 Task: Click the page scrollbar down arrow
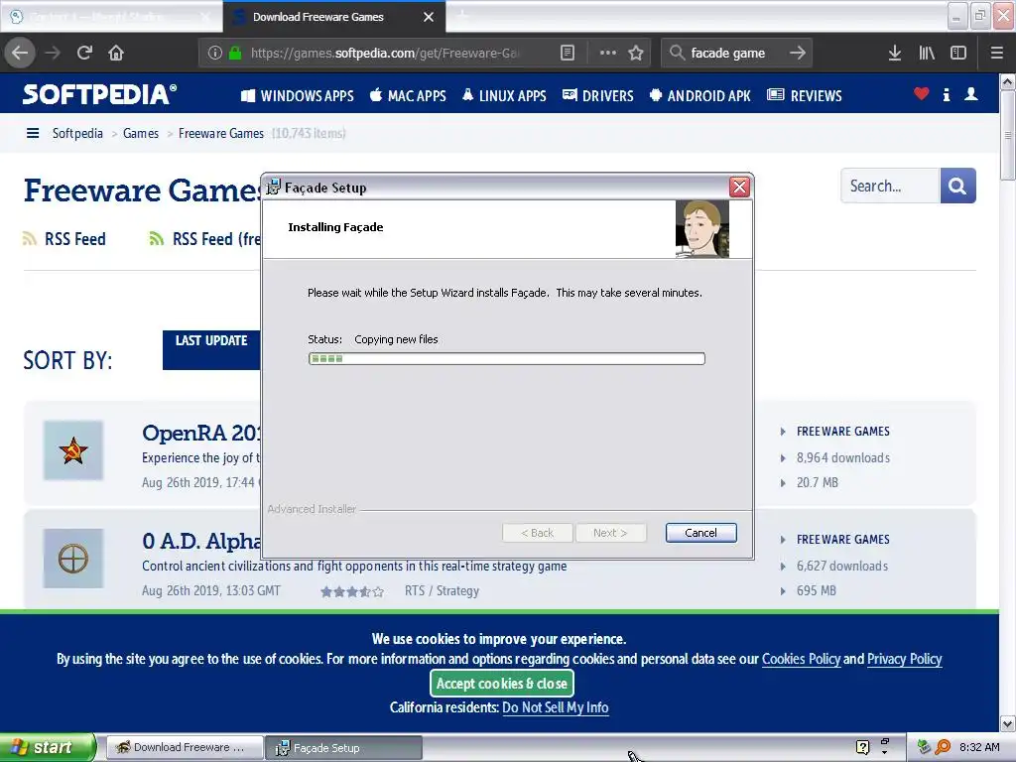coord(1008,723)
